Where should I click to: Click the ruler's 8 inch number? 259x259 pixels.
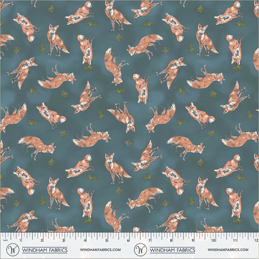click(x=171, y=240)
